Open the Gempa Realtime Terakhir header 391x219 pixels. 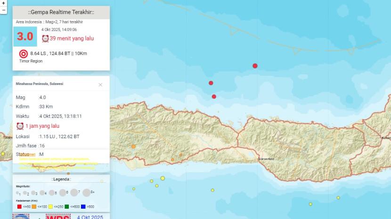pyautogui.click(x=61, y=12)
